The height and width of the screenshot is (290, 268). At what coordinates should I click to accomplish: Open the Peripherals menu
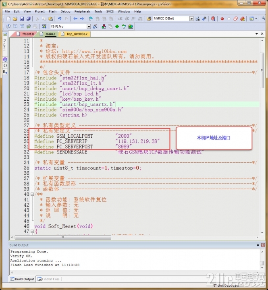tap(82, 11)
